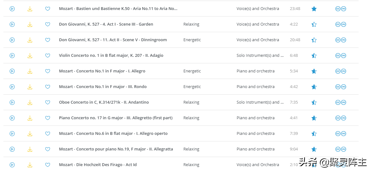Download the Bastien und Bastienne K.50 track
Image resolution: width=372 pixels, height=172 pixels.
pos(30,9)
